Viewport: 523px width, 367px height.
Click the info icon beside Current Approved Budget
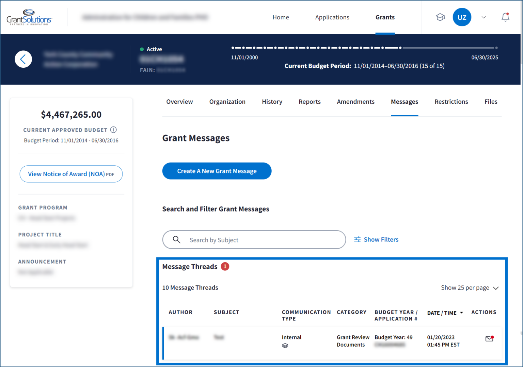pos(113,130)
